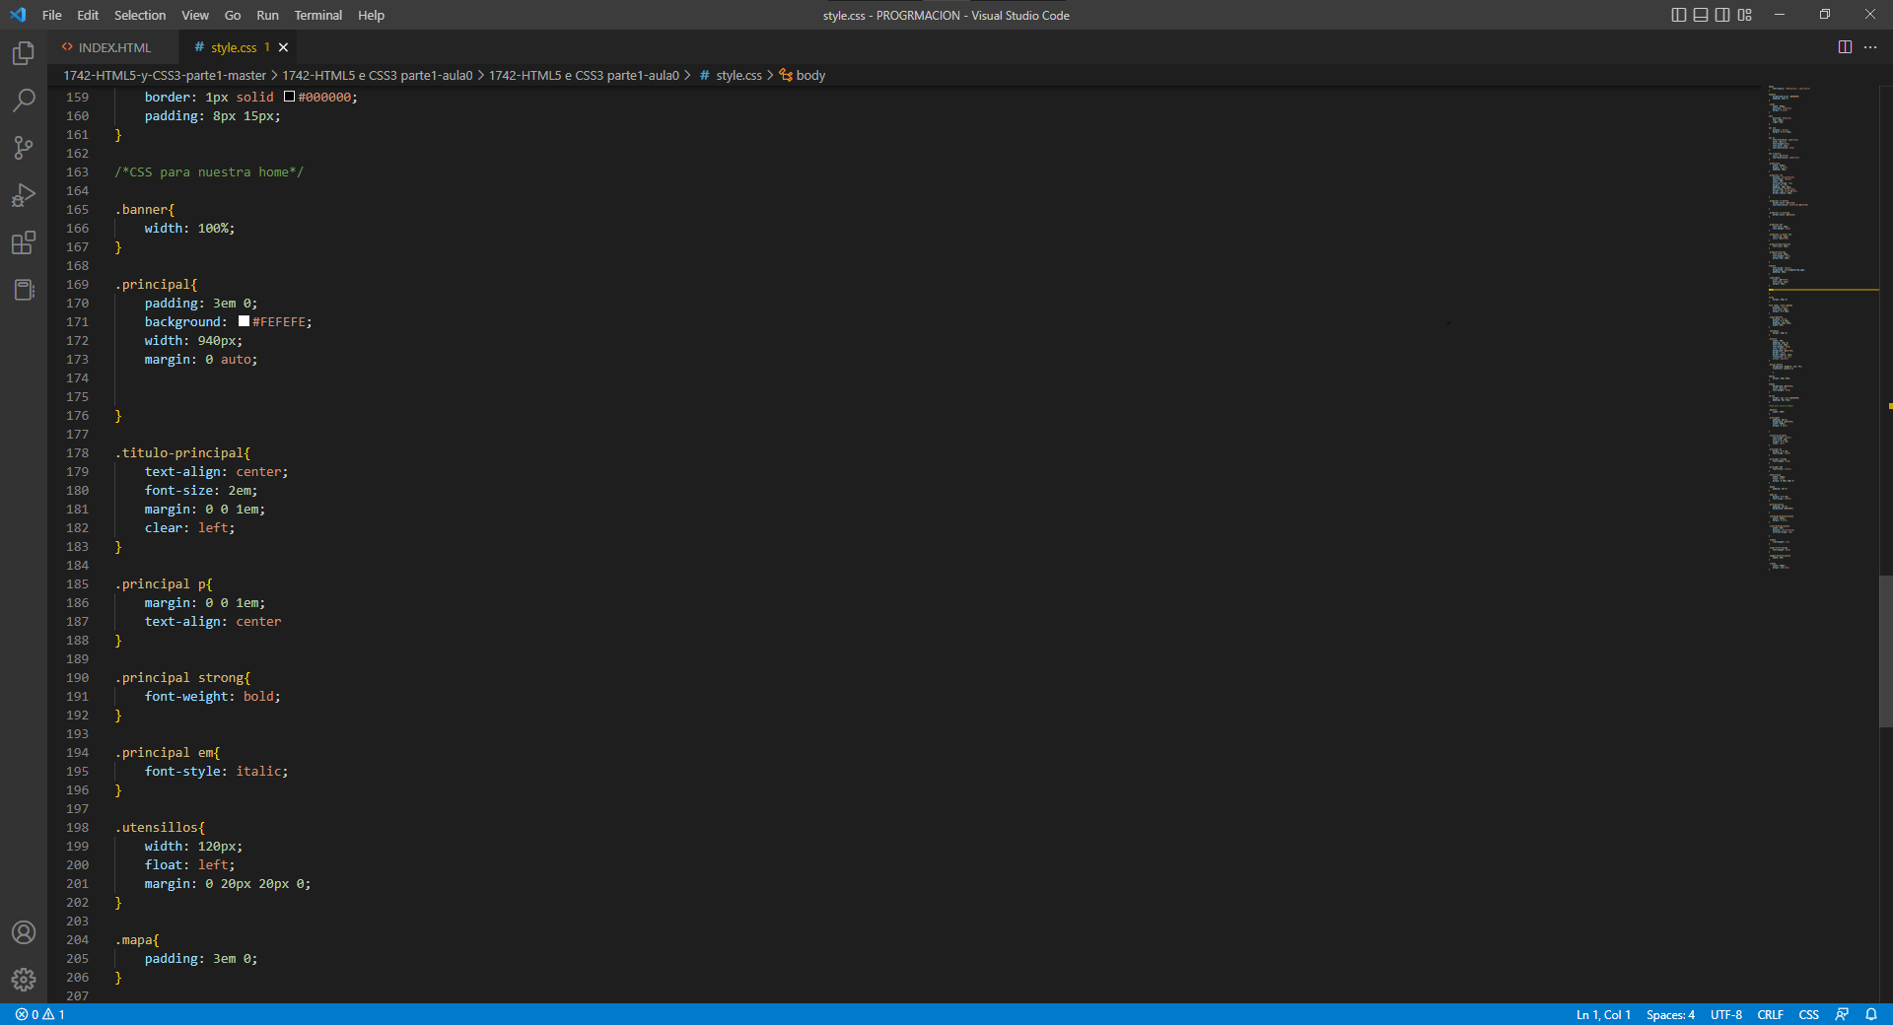
Task: Open the Go menu
Action: tap(233, 15)
